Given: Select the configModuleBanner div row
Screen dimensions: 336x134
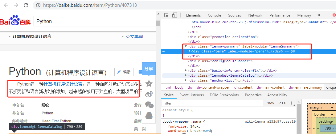Looking at the screenshot, I should [x=220, y=61].
